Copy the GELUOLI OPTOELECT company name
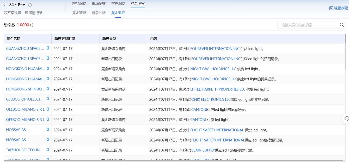This screenshot has width=349, height=162. pyautogui.click(x=48, y=99)
